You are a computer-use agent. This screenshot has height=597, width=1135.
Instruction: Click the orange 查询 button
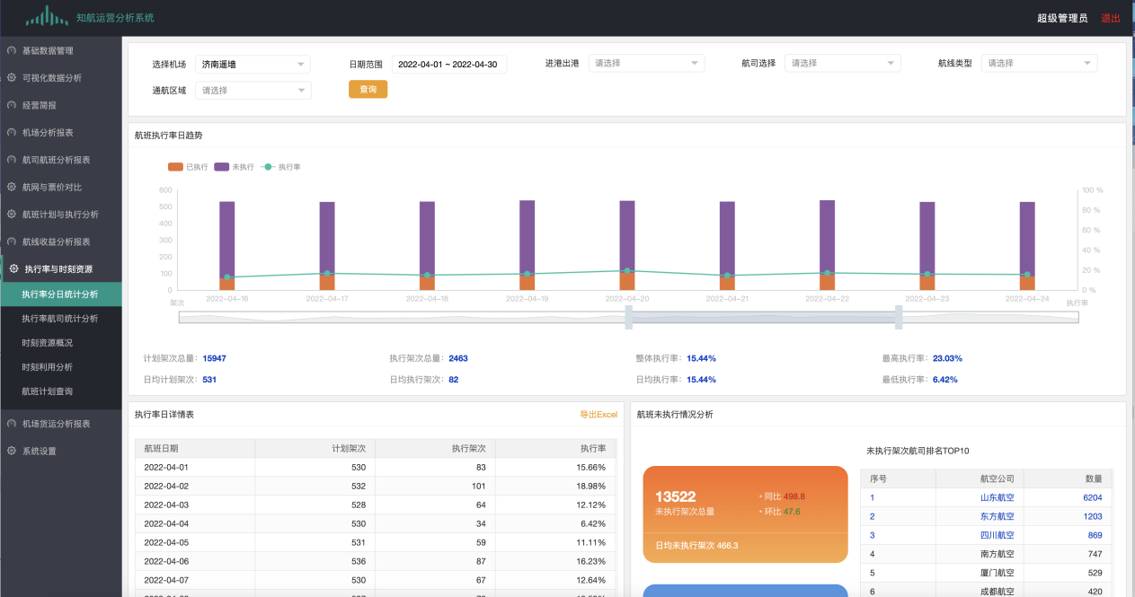368,90
